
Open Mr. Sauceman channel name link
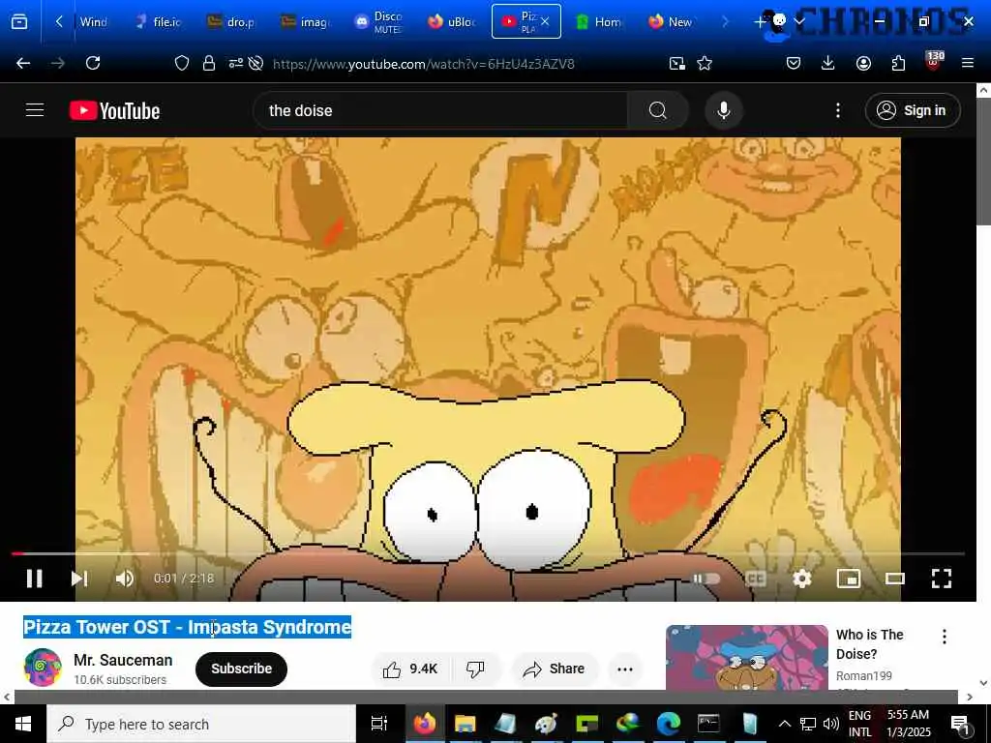[x=123, y=660]
